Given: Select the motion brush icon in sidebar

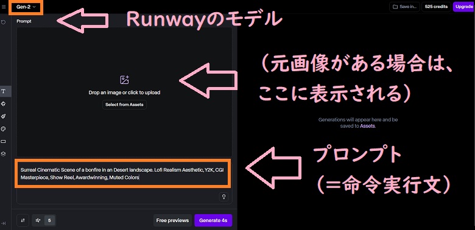Looking at the screenshot, I should point(4,116).
